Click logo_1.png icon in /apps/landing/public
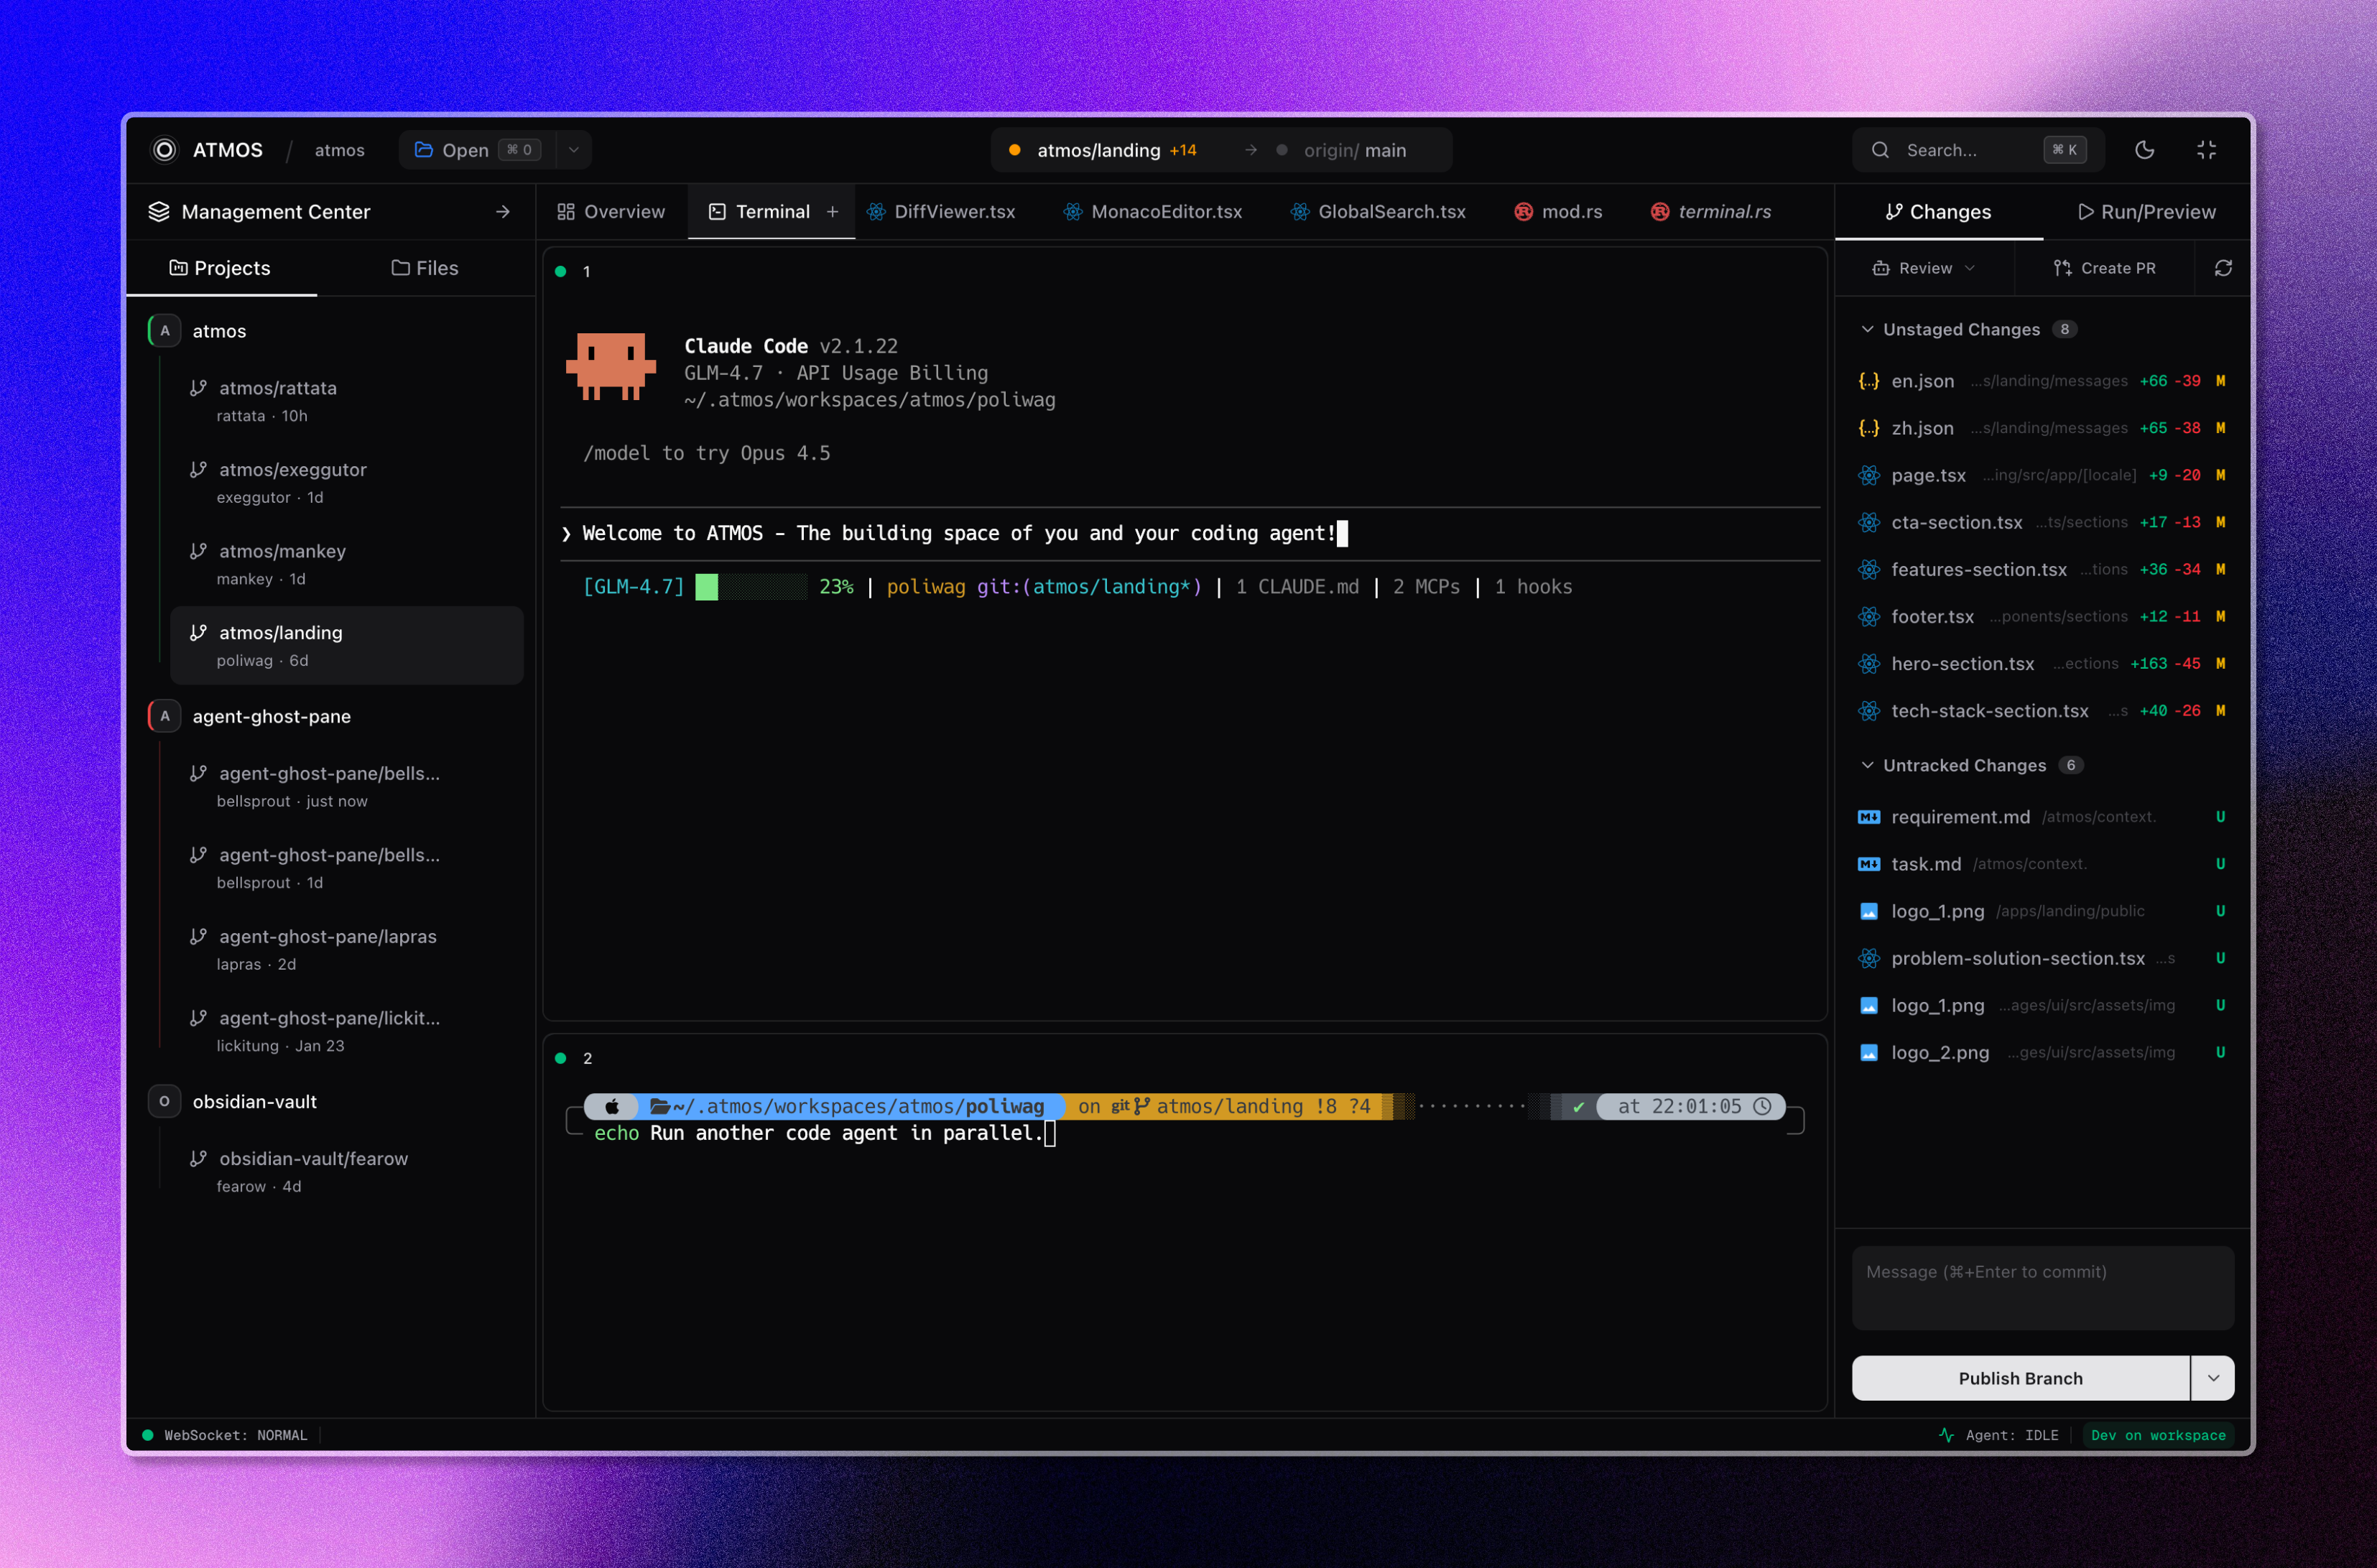Screen dimensions: 2377x1568 click(x=1868, y=911)
